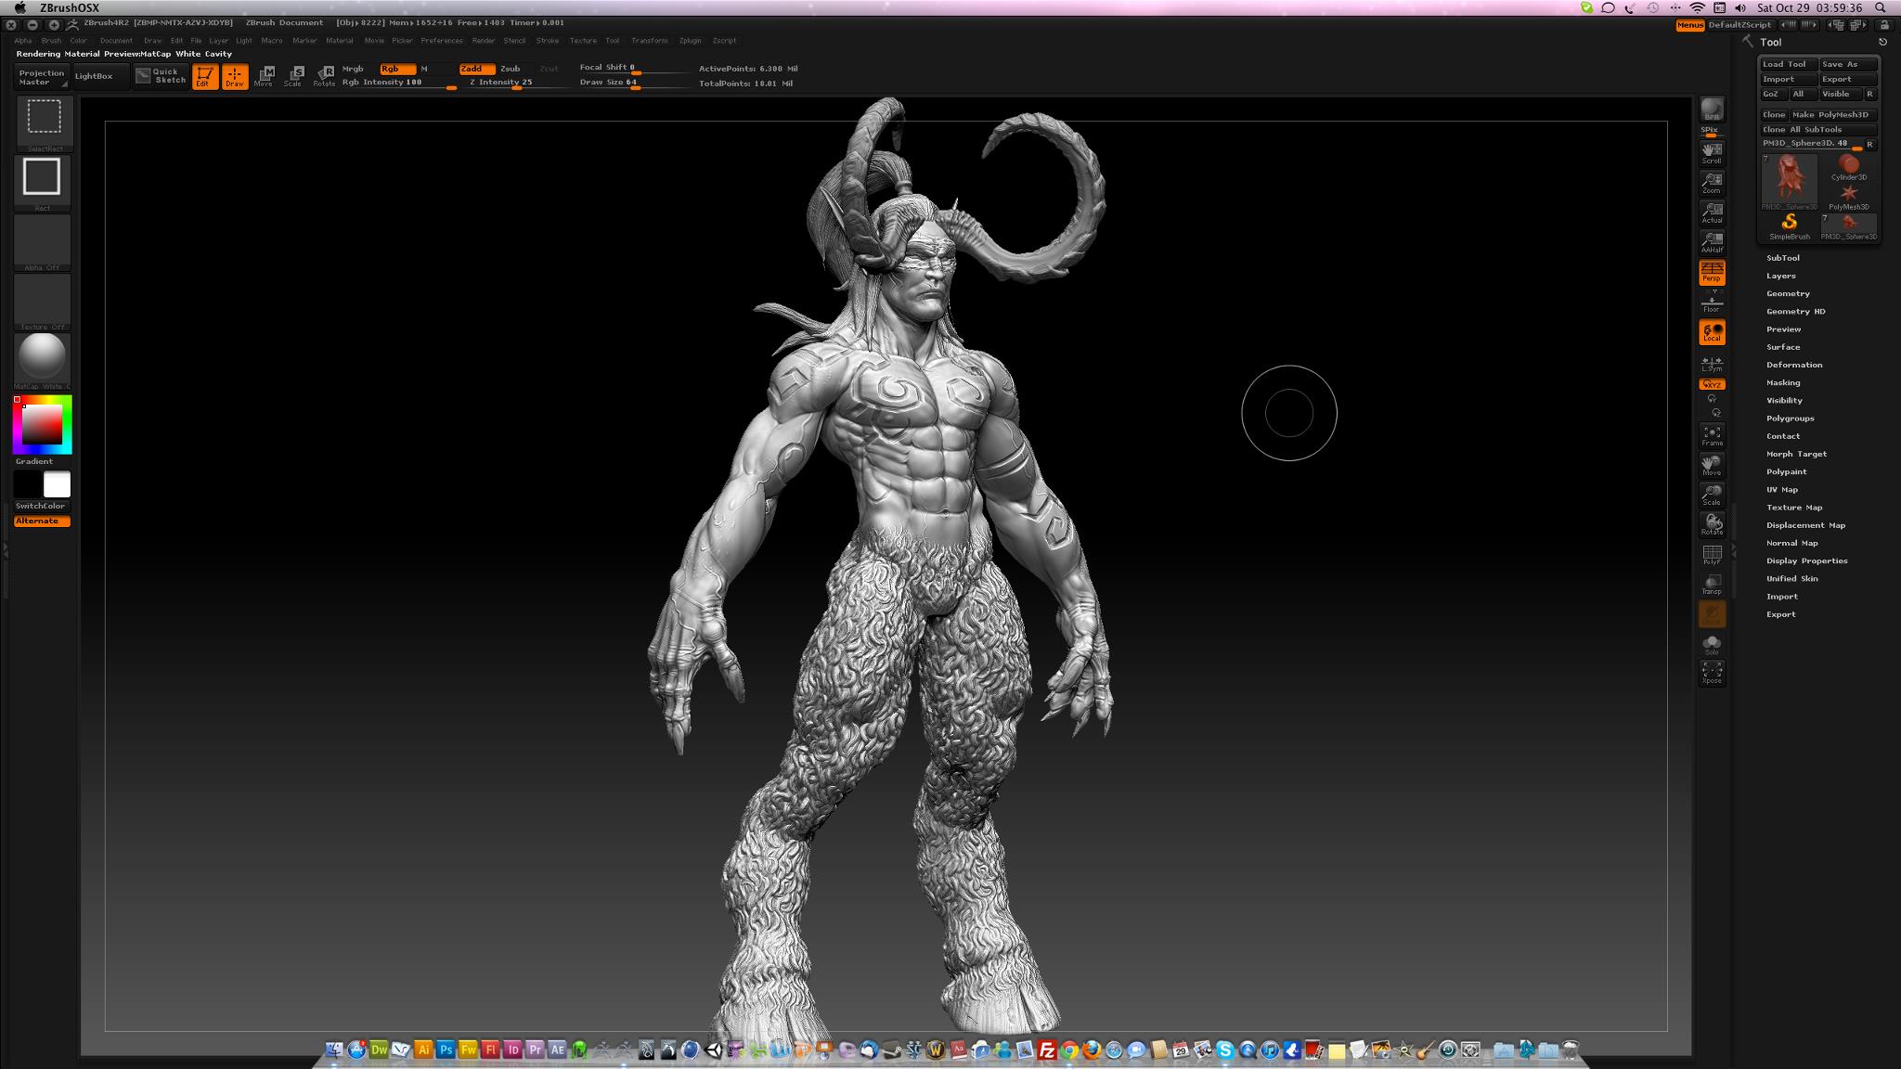
Task: Expand the Masking section
Action: click(x=1782, y=382)
